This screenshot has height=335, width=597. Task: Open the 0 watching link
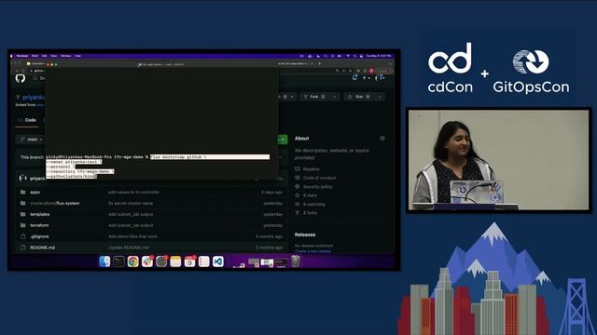coord(314,204)
